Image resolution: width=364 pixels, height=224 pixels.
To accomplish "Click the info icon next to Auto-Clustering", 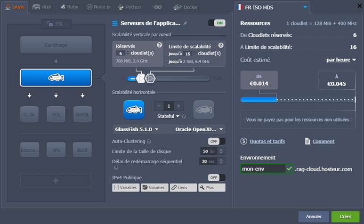I will click(x=149, y=141).
